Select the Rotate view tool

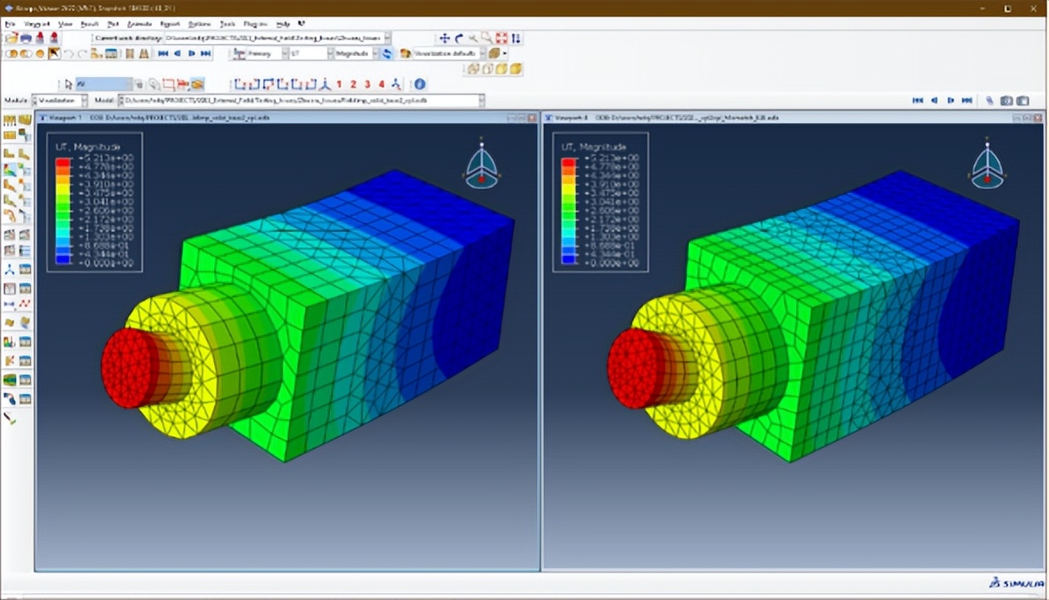pos(458,38)
